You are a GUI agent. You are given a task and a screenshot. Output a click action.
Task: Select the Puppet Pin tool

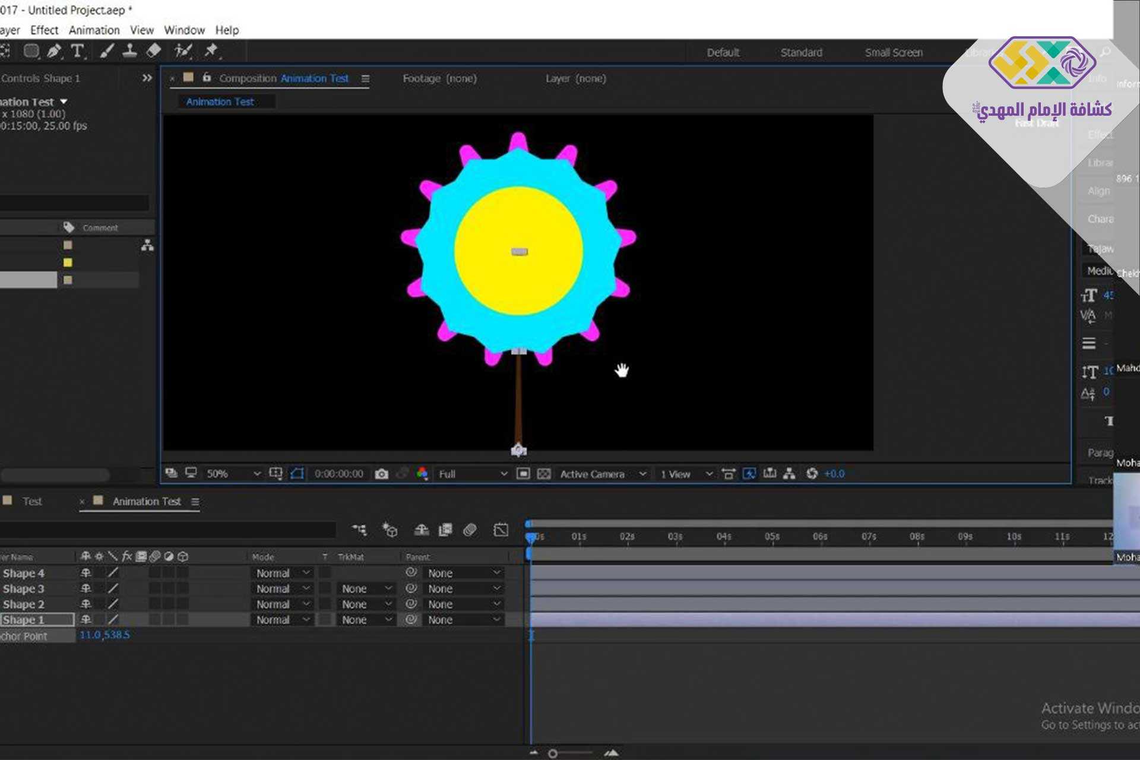[x=211, y=52]
